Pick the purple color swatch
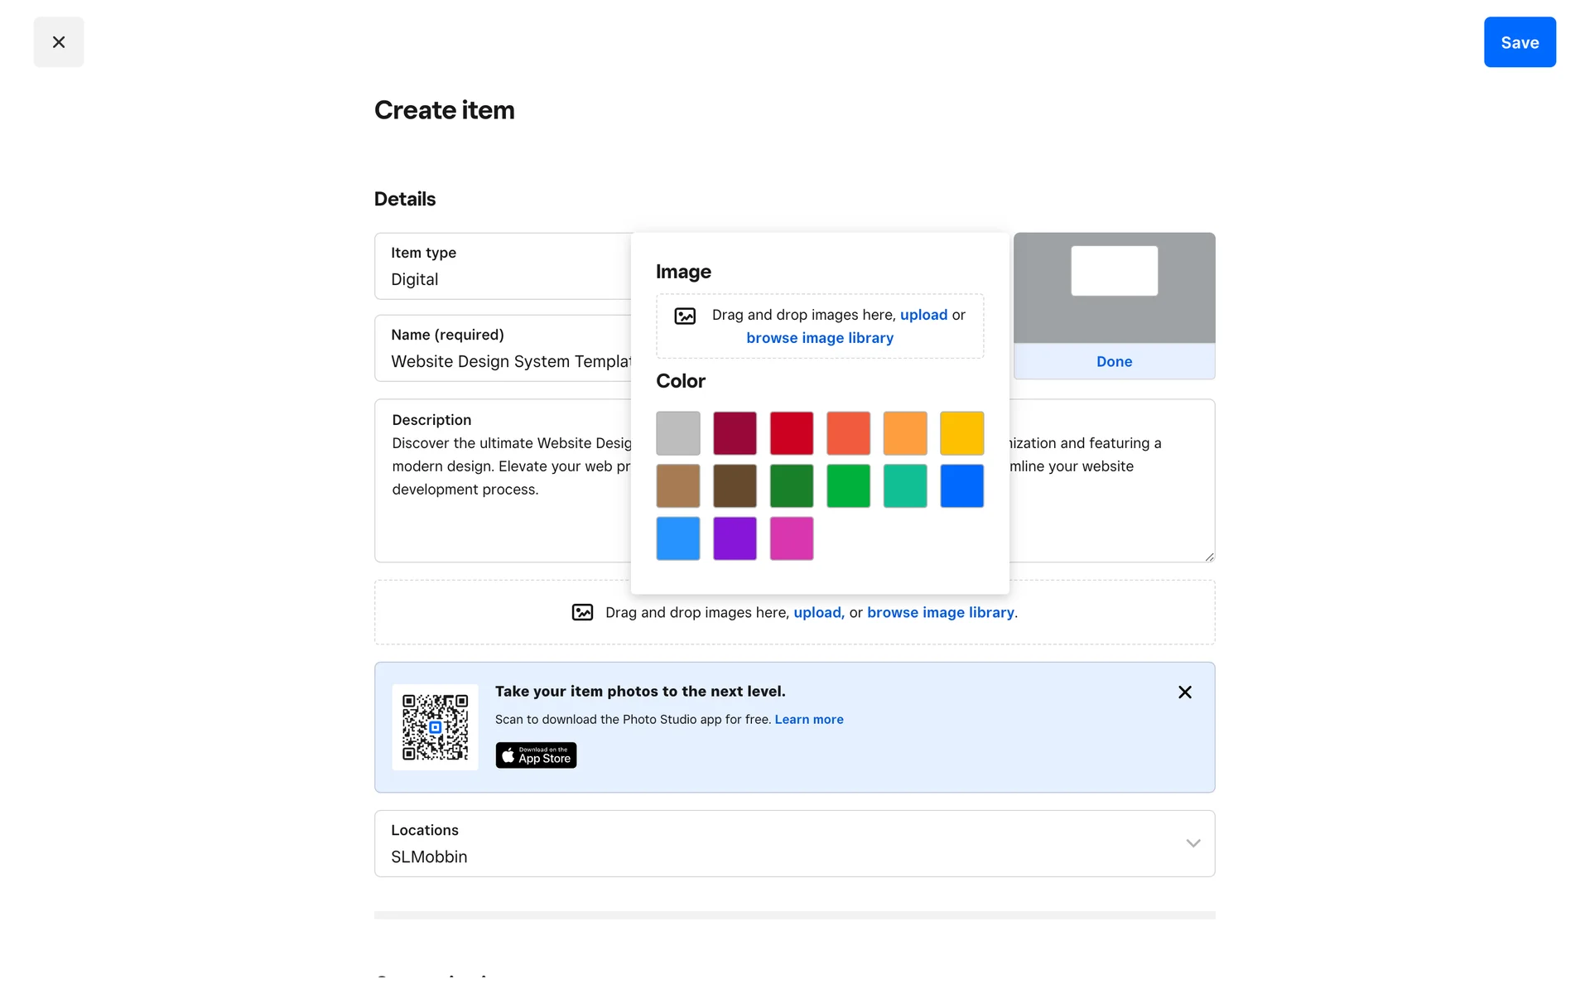1590x994 pixels. [x=735, y=538]
